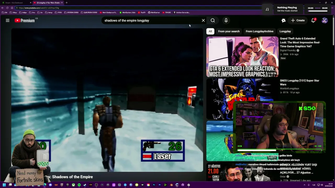This screenshot has height=188, width=335.
Task: Click the TUR keyboard language indicator
Action: click(x=314, y=185)
